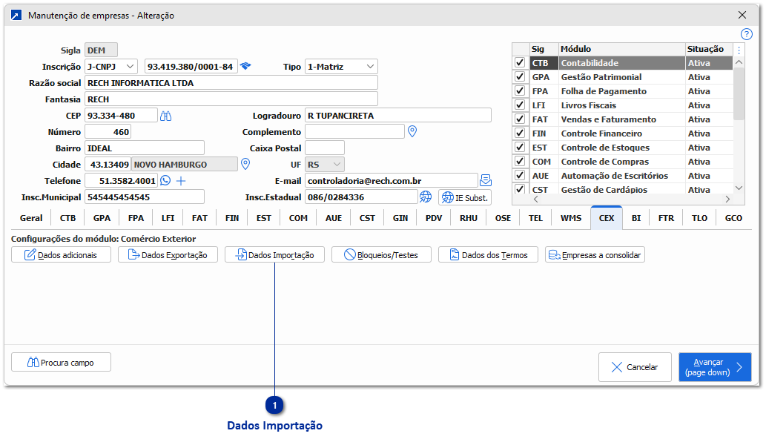766x445 pixels.
Task: Click the shortcut arrow icon in the title bar
Action: [16, 15]
